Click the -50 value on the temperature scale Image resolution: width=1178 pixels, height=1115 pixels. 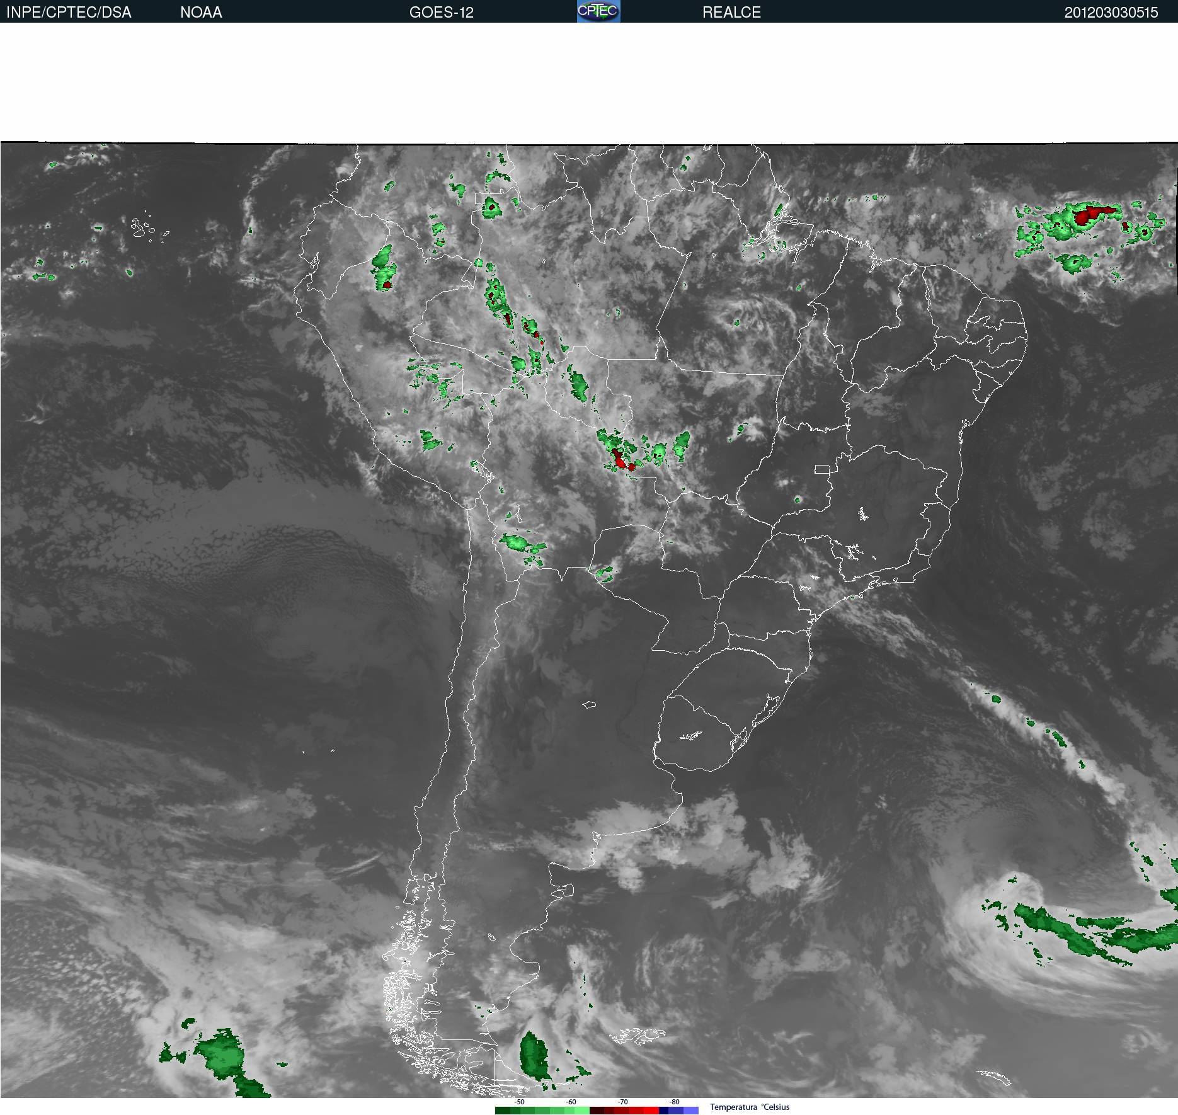click(520, 1102)
